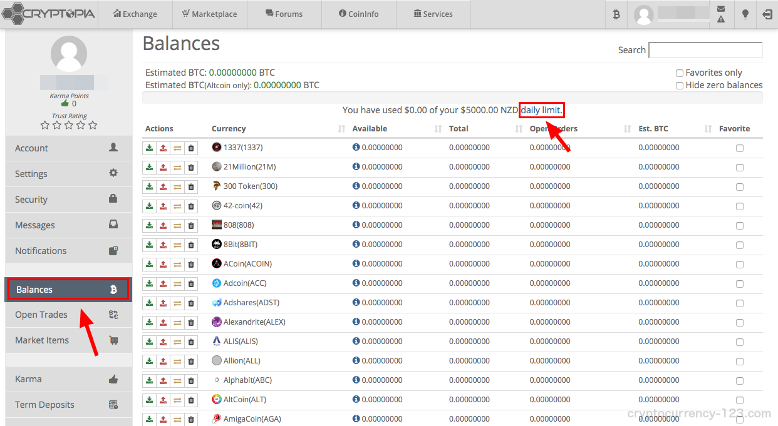Sort by the Total column header
The height and width of the screenshot is (426, 778).
(x=486, y=129)
